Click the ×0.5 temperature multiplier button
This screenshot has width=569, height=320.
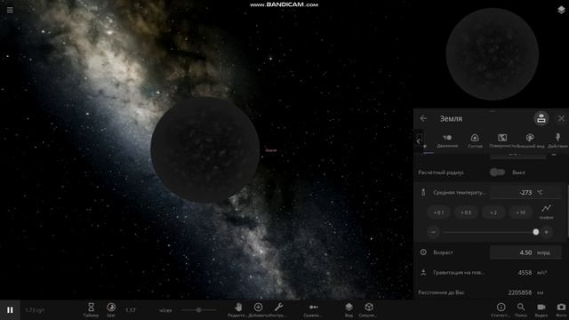466,212
